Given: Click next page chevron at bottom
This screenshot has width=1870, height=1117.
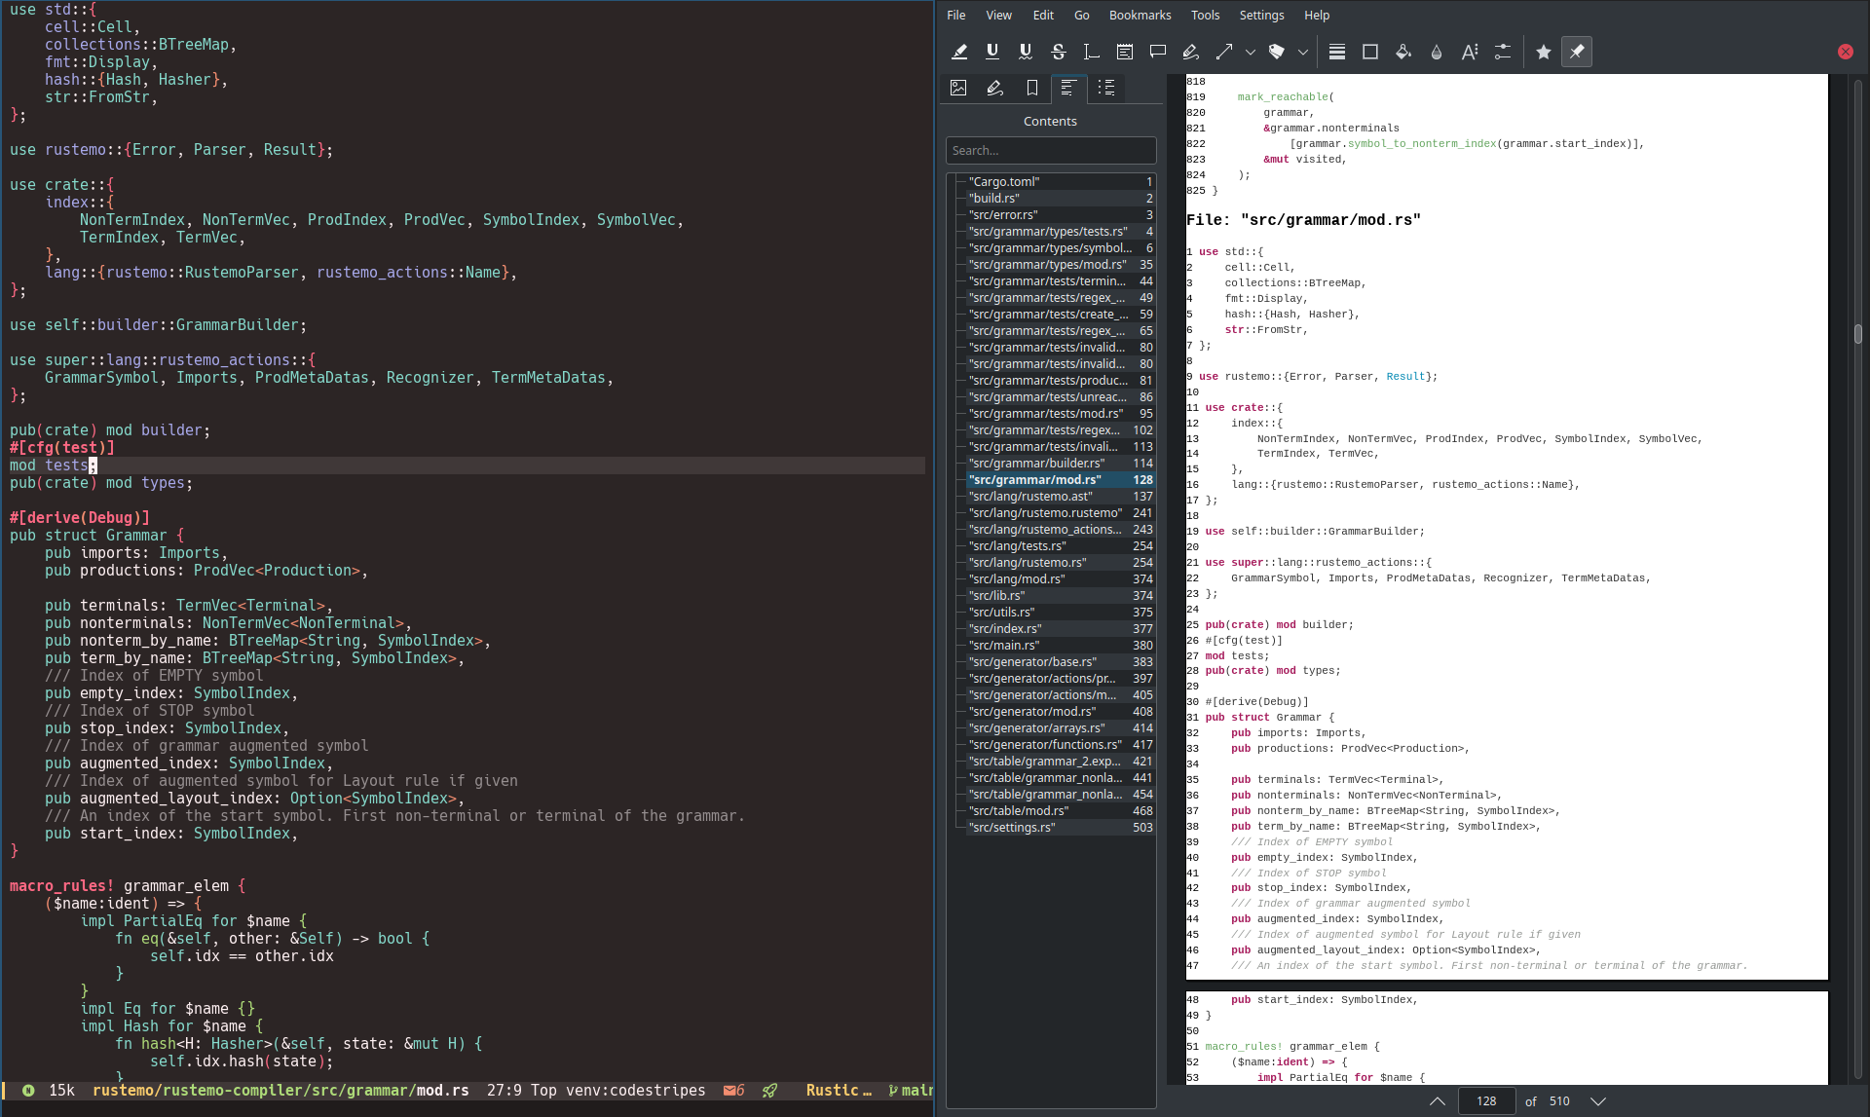Looking at the screenshot, I should [1598, 1101].
